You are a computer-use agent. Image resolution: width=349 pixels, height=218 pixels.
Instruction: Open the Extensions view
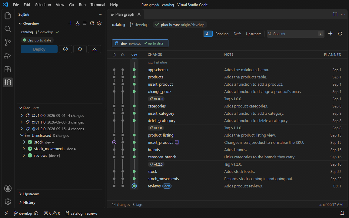click(8, 69)
